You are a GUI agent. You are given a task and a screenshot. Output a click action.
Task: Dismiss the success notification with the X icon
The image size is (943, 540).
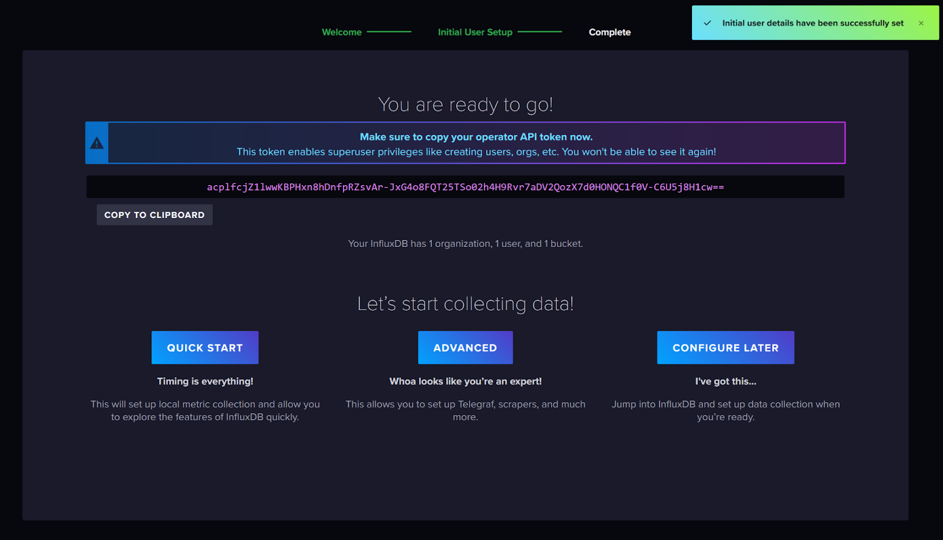(x=921, y=23)
